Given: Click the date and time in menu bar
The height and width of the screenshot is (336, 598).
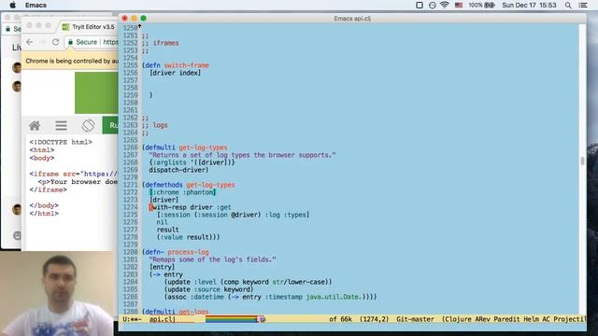Looking at the screenshot, I should 529,5.
